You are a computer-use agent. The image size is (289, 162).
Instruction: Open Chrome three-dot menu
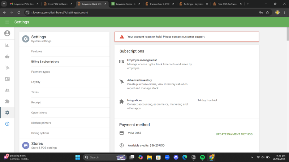point(285,13)
